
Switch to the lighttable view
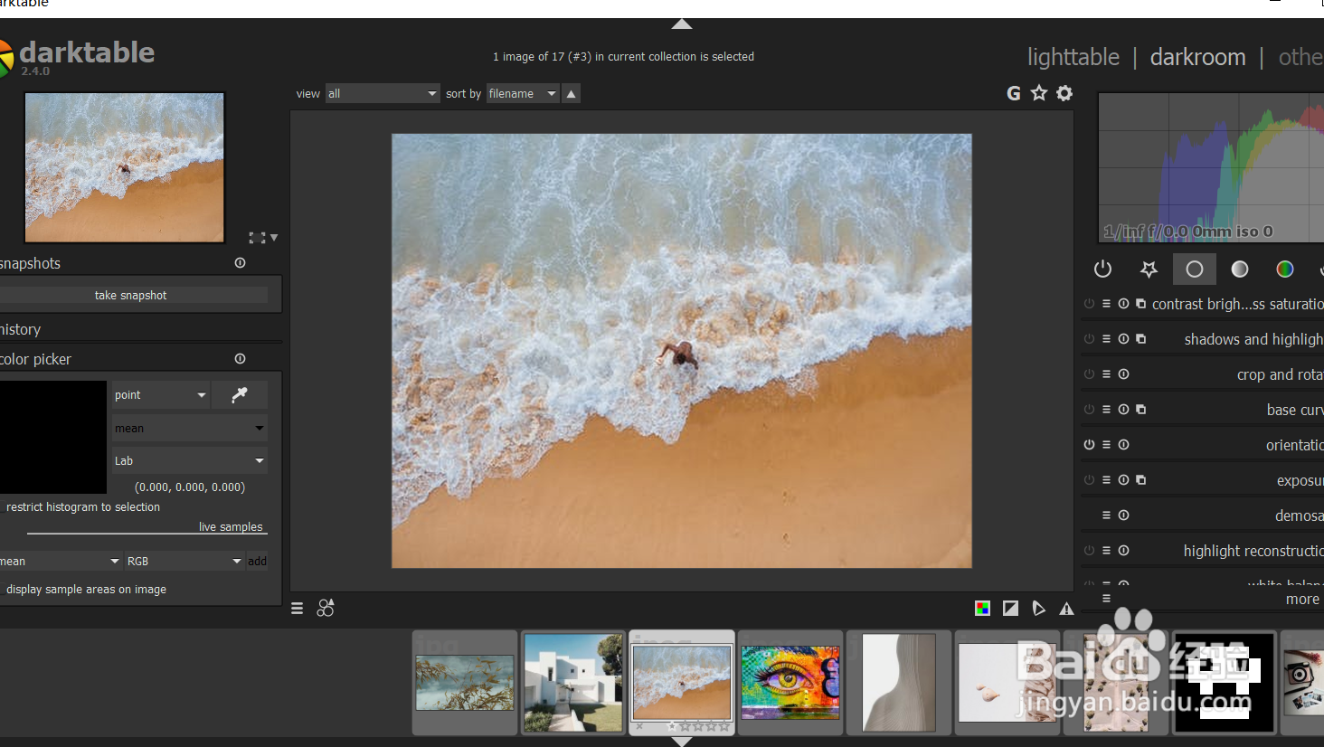pyautogui.click(x=1073, y=57)
